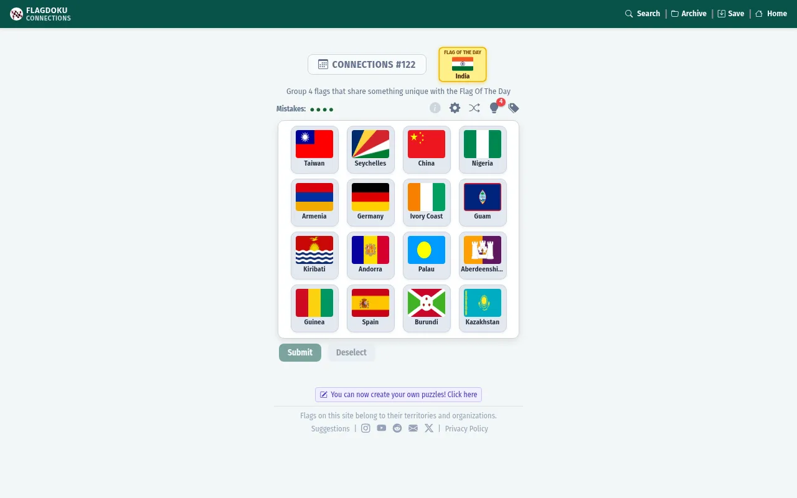The image size is (797, 498).
Task: Click the email envelope icon in footer
Action: click(413, 428)
